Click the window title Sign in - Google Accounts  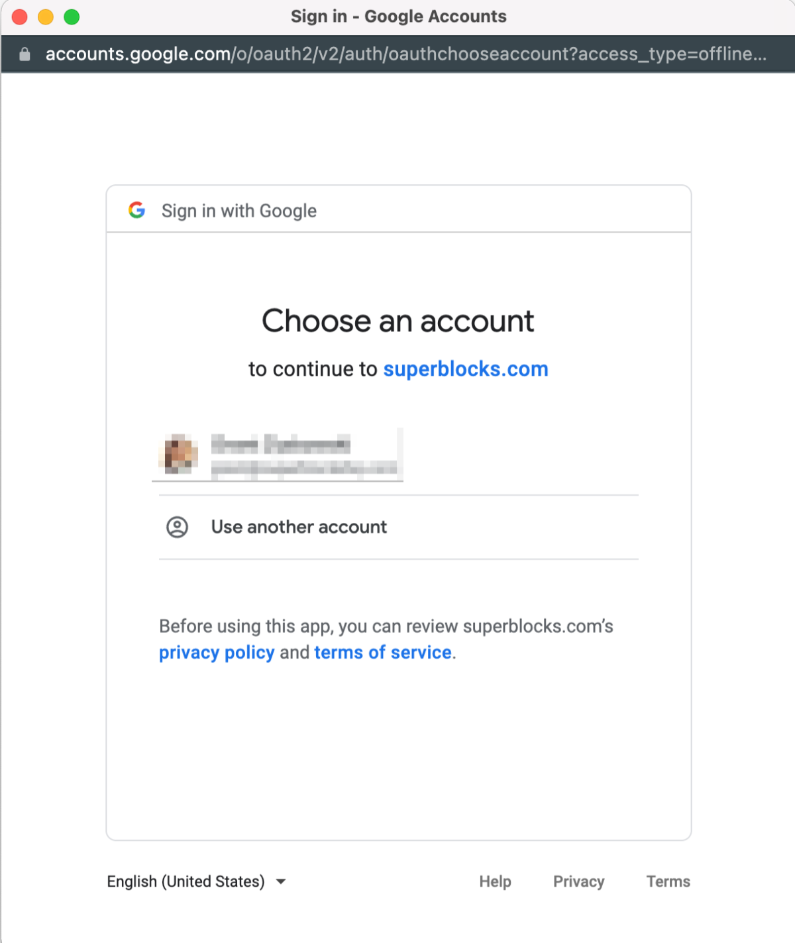(x=397, y=16)
